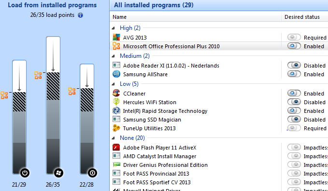
Task: Sort by the Name column header
Action: click(195, 17)
